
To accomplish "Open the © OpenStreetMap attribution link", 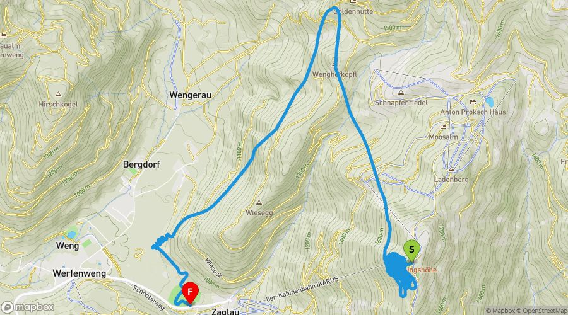I will pyautogui.click(x=542, y=311).
